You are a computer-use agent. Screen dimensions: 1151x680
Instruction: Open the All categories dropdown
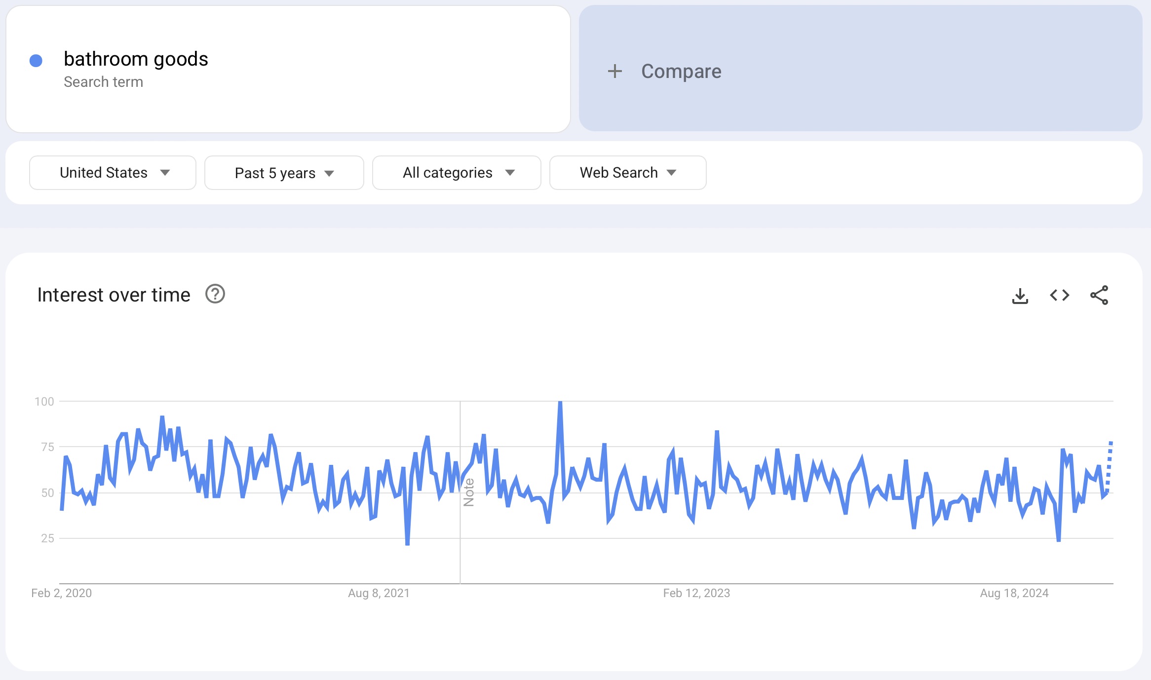456,173
